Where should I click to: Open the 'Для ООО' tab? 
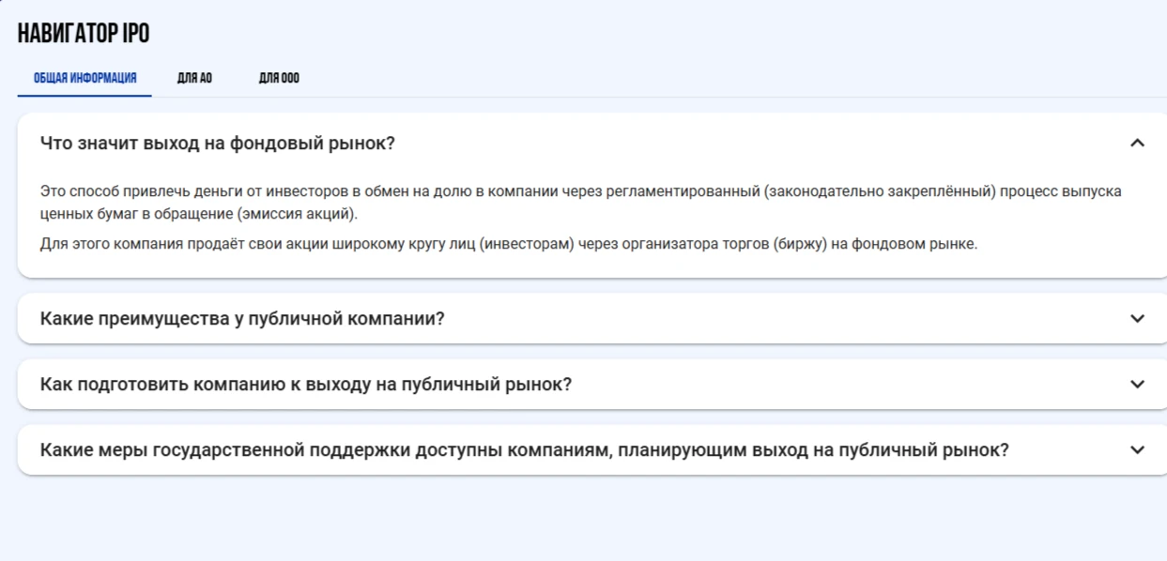tap(279, 78)
